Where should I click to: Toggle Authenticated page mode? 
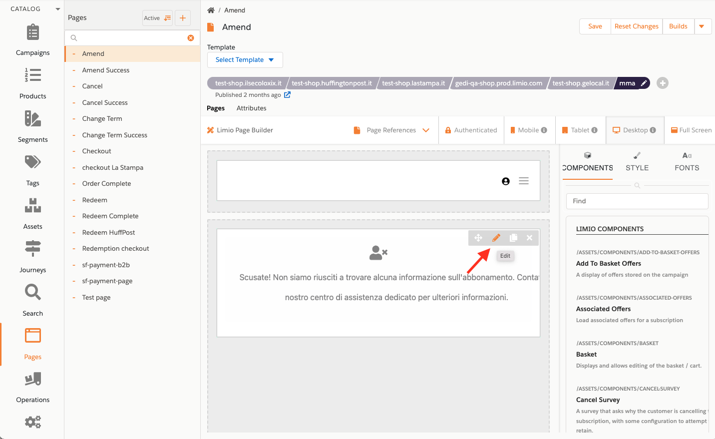(x=471, y=130)
